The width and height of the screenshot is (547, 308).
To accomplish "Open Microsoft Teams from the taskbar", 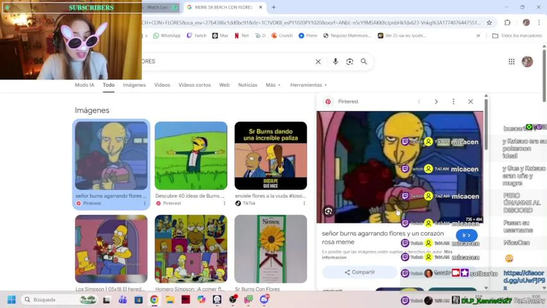I will [x=123, y=299].
